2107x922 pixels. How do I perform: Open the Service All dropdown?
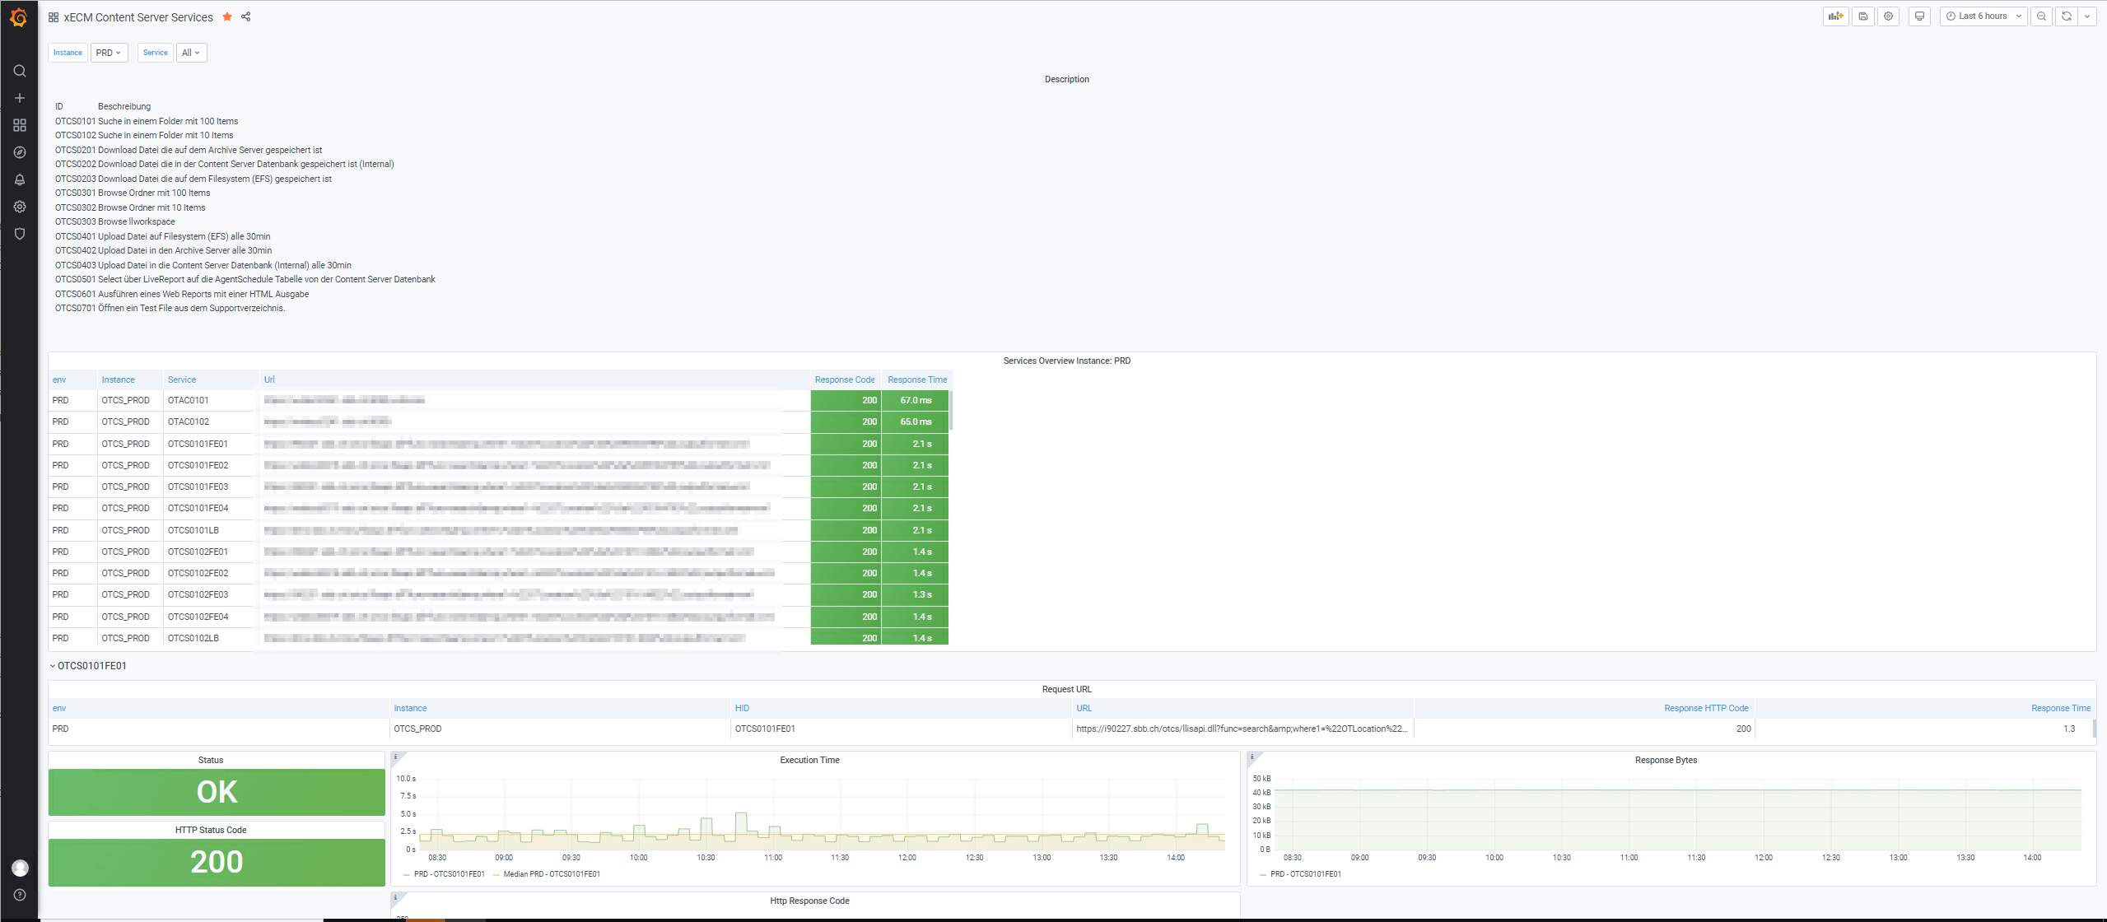coord(191,53)
